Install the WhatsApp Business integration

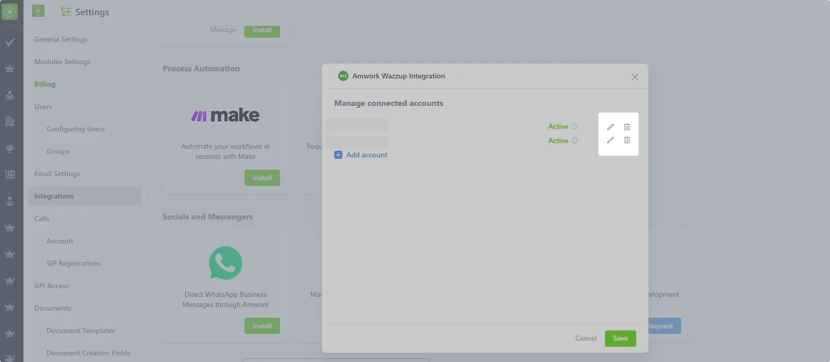tap(262, 326)
